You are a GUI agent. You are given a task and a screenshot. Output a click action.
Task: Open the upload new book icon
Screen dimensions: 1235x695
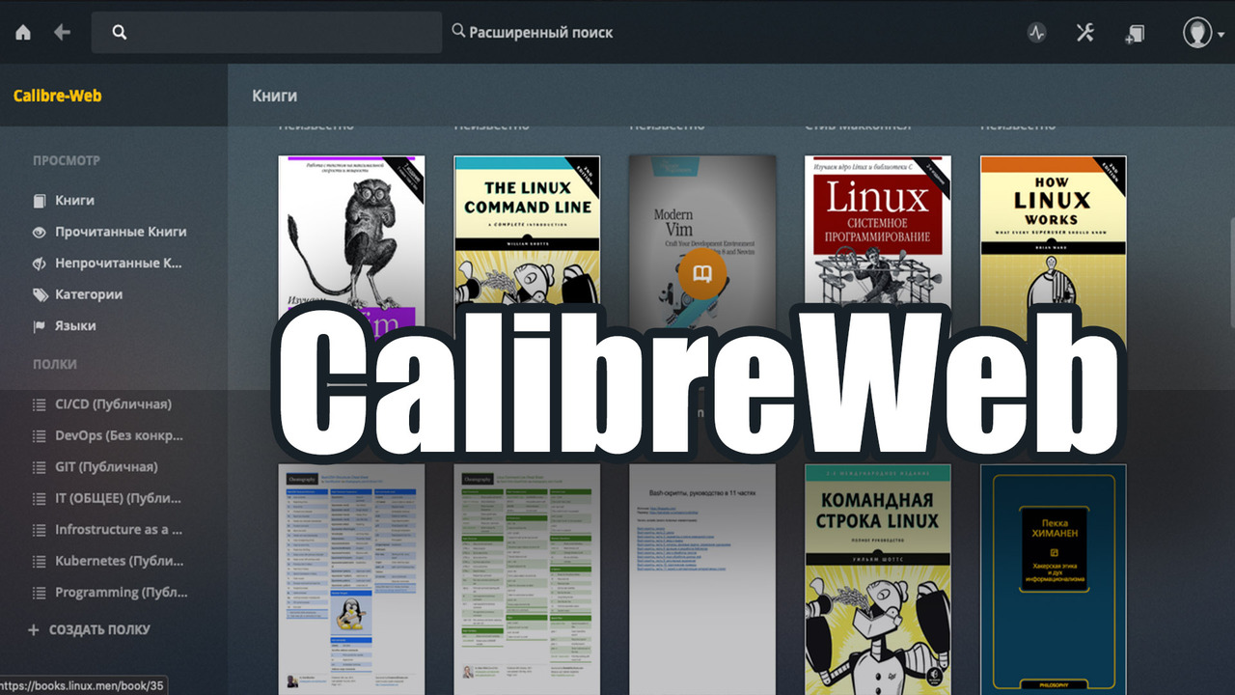pos(1135,32)
